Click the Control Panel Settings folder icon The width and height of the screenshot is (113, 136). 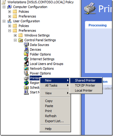tap(21, 40)
